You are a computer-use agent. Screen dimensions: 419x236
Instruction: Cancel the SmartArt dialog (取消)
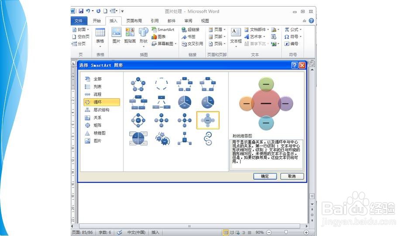pyautogui.click(x=292, y=176)
